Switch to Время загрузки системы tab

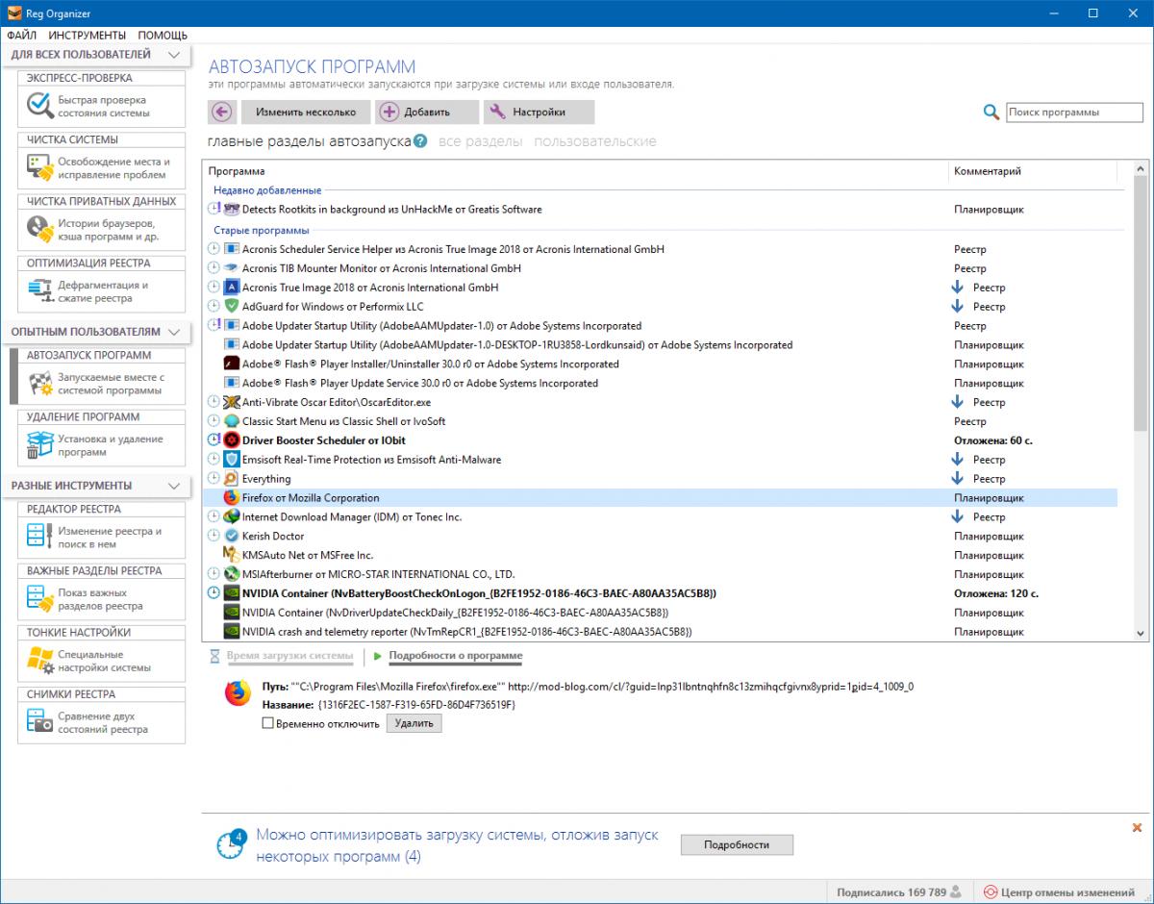pyautogui.click(x=289, y=656)
